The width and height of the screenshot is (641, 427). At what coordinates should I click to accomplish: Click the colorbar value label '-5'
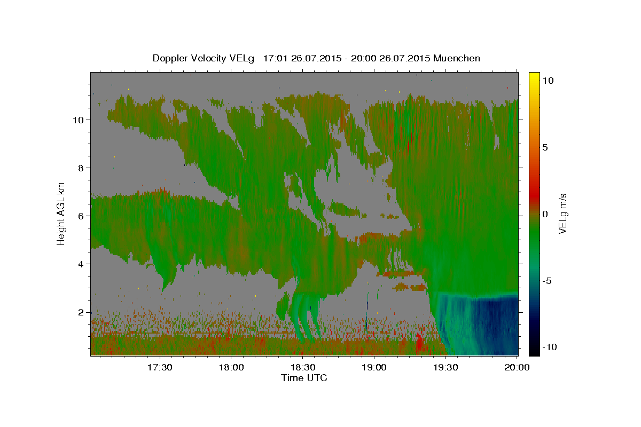pyautogui.click(x=549, y=281)
